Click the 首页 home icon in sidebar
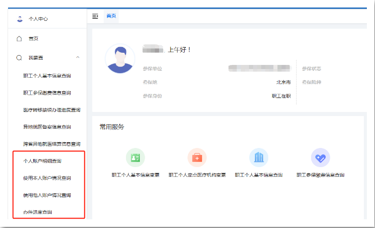The width and height of the screenshot is (375, 228). [x=19, y=38]
